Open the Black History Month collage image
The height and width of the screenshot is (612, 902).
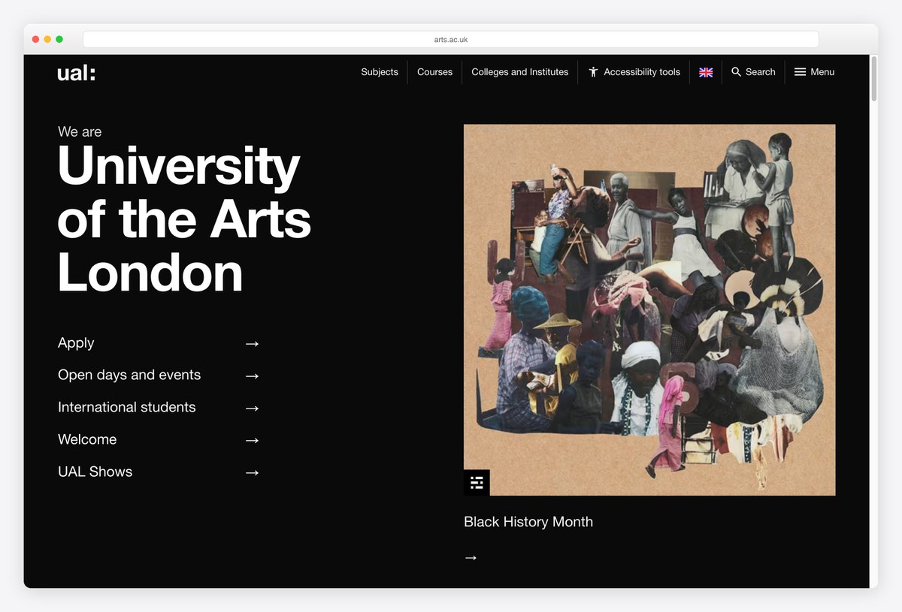(x=649, y=309)
